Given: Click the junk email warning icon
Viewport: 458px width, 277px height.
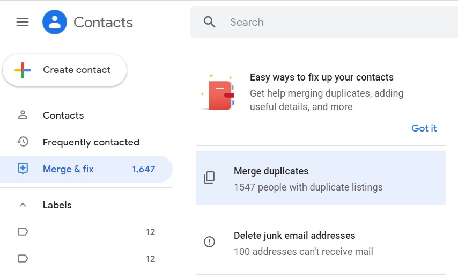Looking at the screenshot, I should (x=209, y=242).
